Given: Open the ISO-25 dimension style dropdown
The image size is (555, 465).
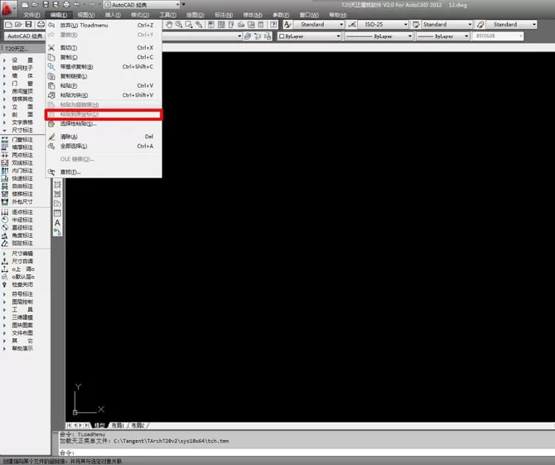Looking at the screenshot, I should [383, 24].
